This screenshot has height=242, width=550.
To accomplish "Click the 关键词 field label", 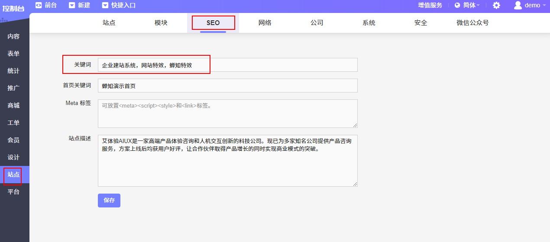I will pos(83,64).
